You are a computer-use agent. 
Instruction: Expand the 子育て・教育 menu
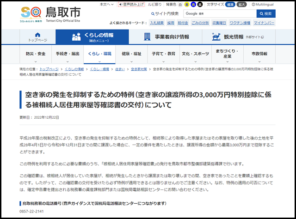coord(163,55)
